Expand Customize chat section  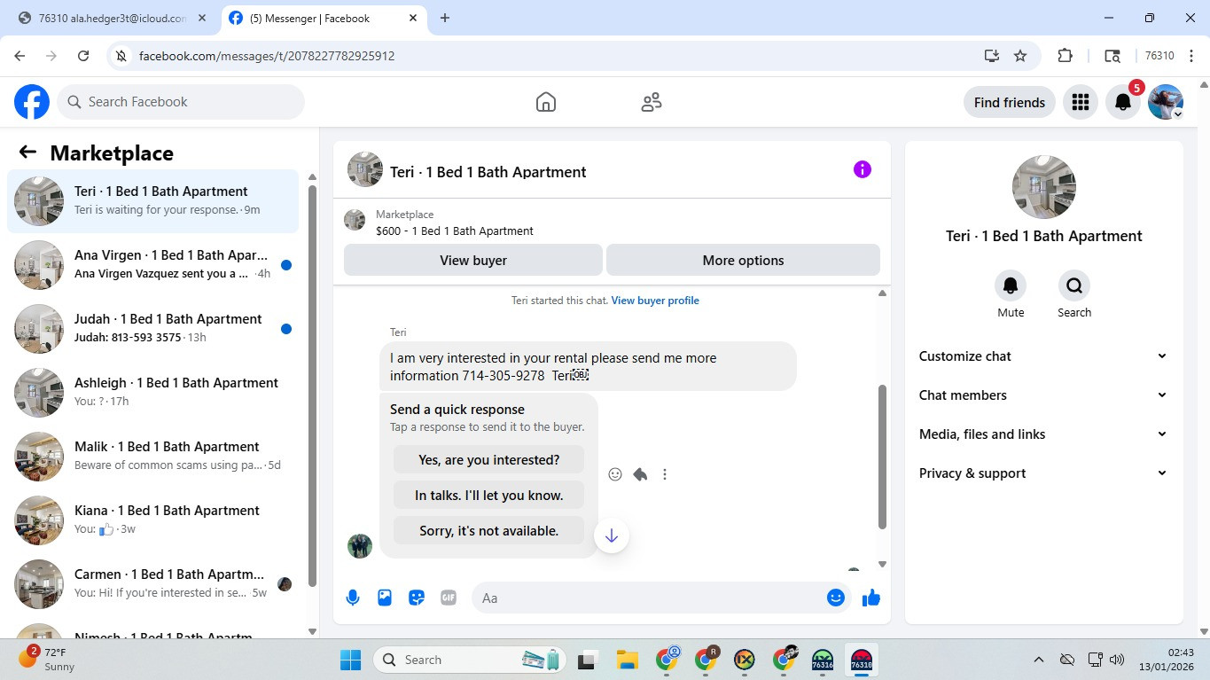(x=1043, y=356)
